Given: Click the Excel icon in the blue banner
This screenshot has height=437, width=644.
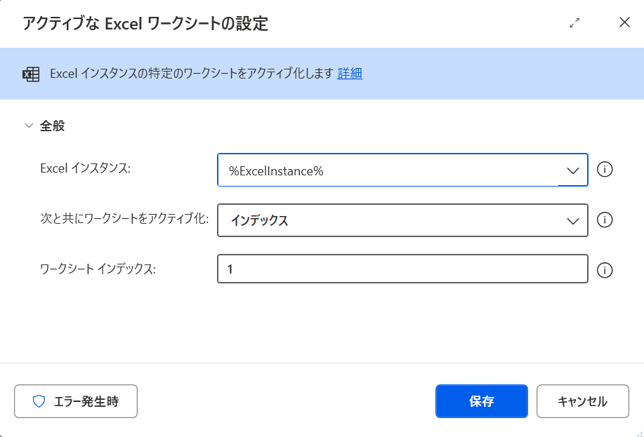Looking at the screenshot, I should pos(31,74).
